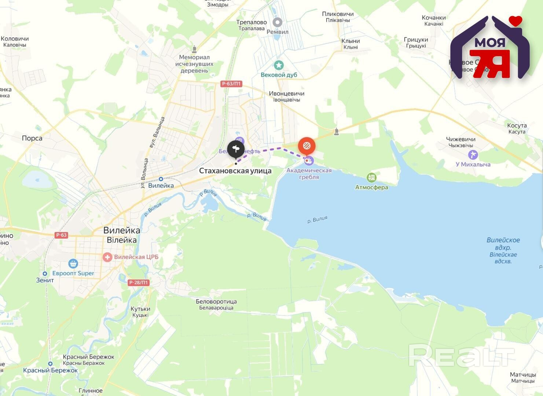Click the monument icon east of pin
The width and height of the screenshot is (543, 396).
337,132
